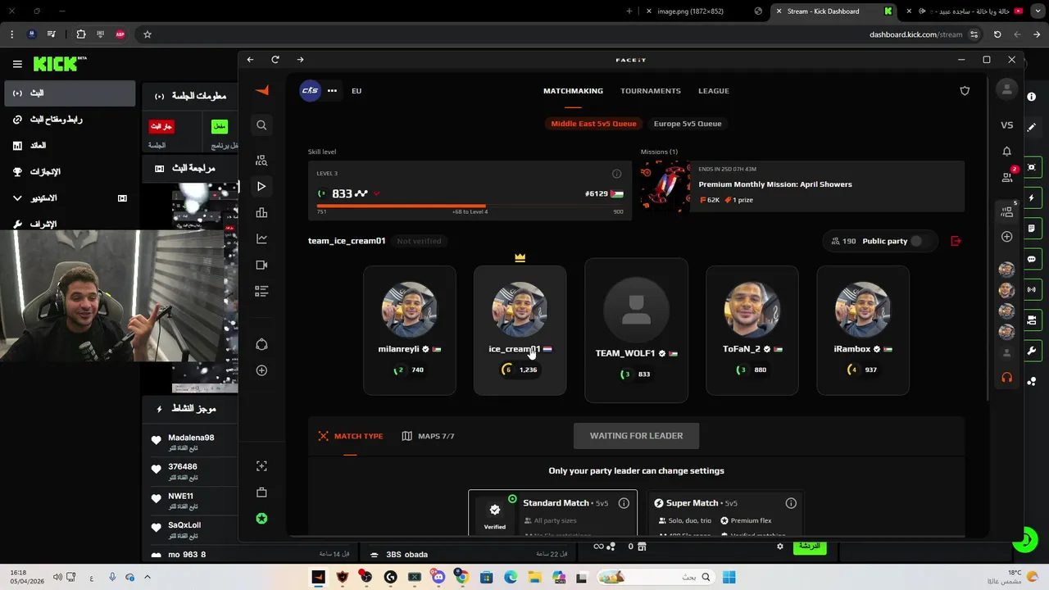Open FACEIT profile avatar at top right
The height and width of the screenshot is (590, 1049).
1007,89
